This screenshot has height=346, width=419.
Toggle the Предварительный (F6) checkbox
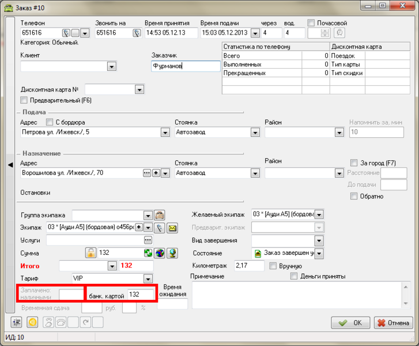click(24, 100)
